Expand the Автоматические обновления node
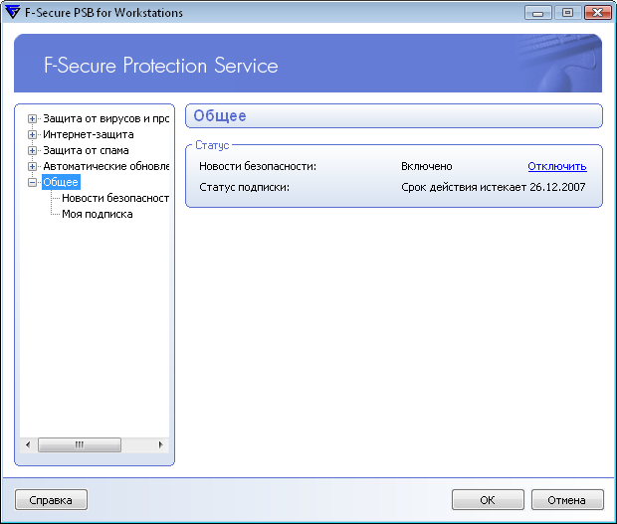Image resolution: width=617 pixels, height=524 pixels. pyautogui.click(x=32, y=167)
